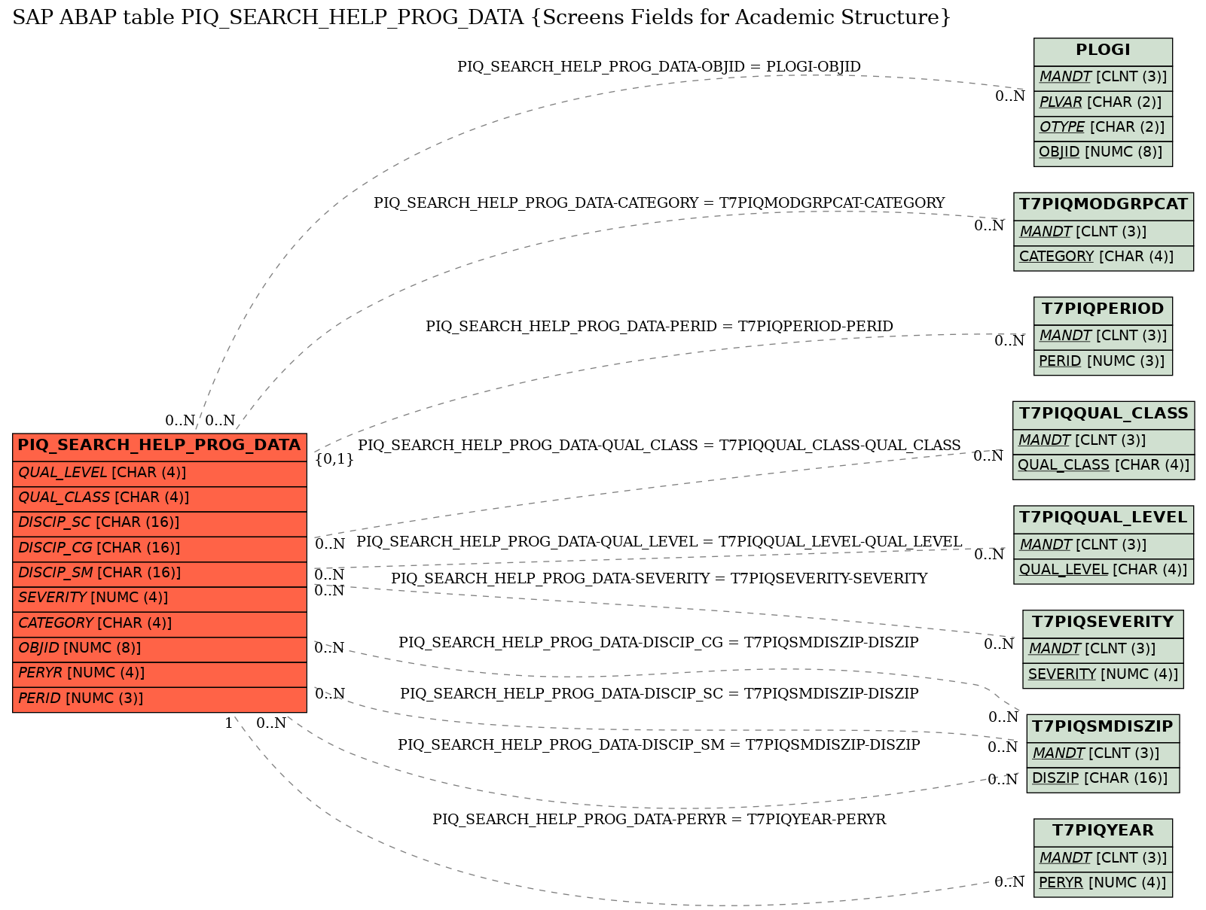Screen dimensions: 1206x910
Task: Click the DISCIP_CG = T7PIQSMDISZIP-DISZIP relation label
Action: [659, 643]
